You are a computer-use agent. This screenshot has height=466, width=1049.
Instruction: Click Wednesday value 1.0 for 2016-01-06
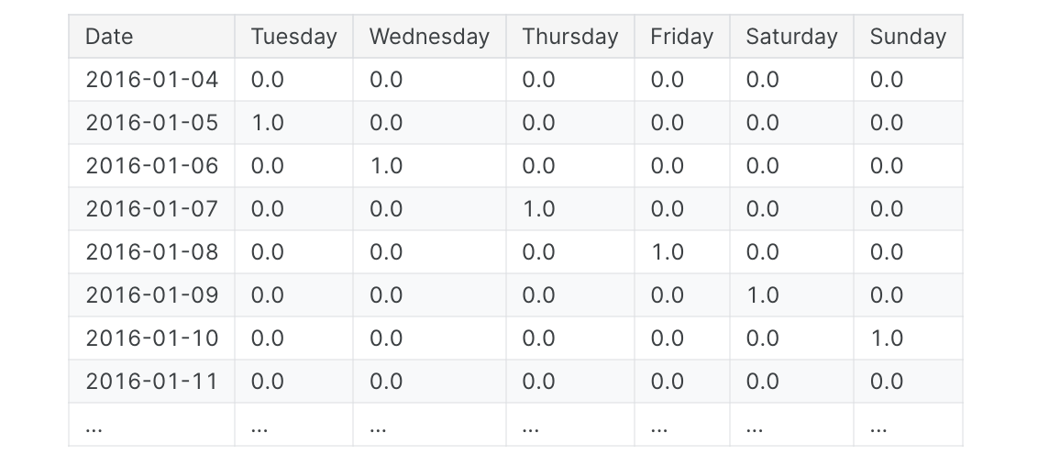(x=386, y=166)
